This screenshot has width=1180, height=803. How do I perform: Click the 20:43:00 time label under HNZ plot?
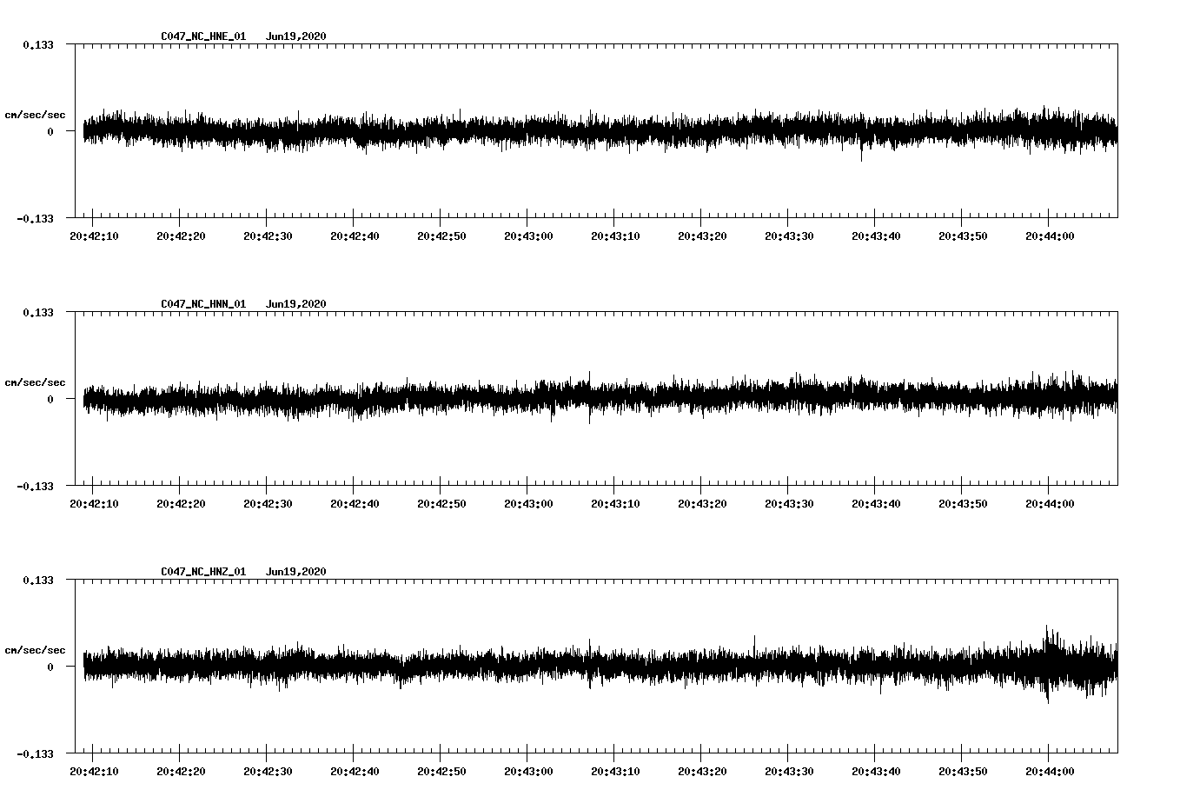528,772
